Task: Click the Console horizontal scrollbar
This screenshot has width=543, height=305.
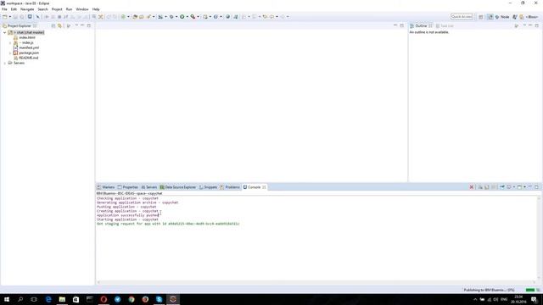Action: coord(316,282)
